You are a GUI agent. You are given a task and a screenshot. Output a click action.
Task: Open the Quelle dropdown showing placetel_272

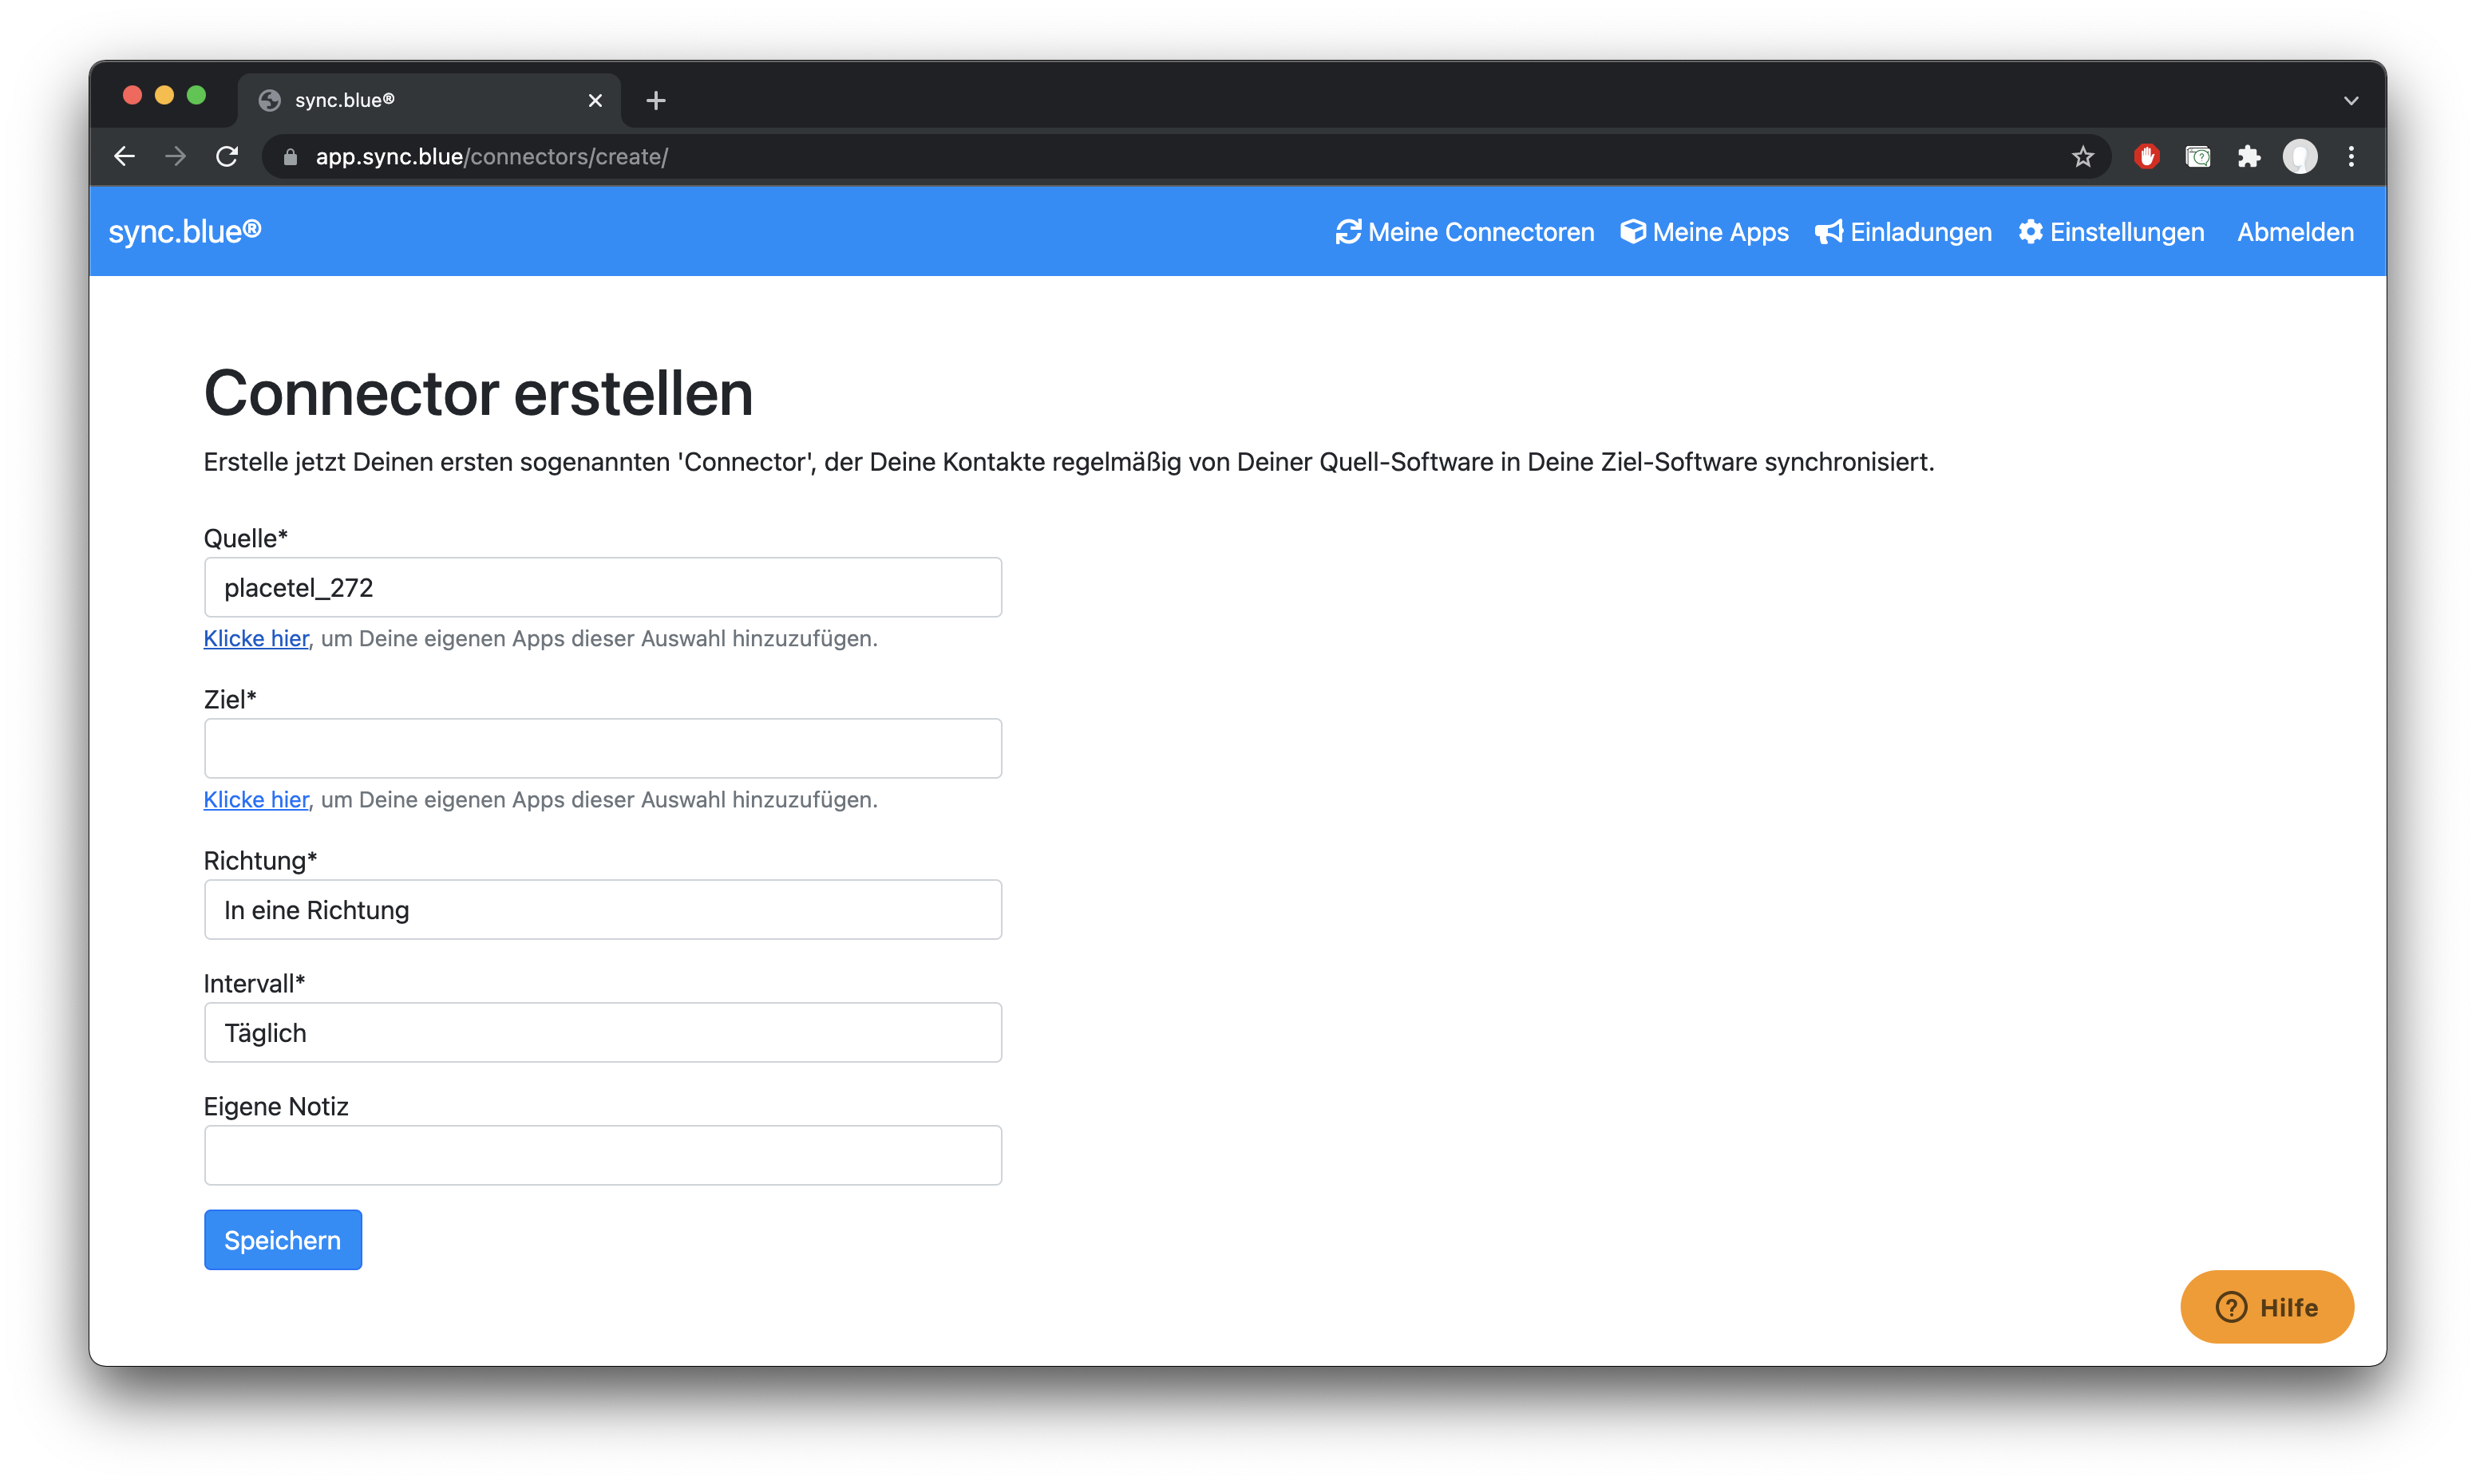pyautogui.click(x=603, y=587)
